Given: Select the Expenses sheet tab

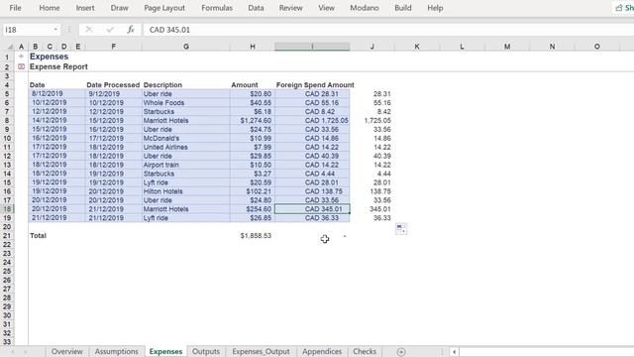Looking at the screenshot, I should point(165,351).
